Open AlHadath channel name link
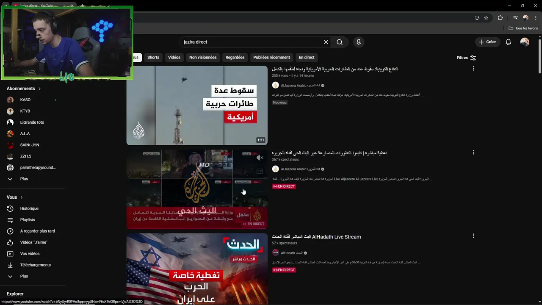The height and width of the screenshot is (305, 542). click(292, 253)
